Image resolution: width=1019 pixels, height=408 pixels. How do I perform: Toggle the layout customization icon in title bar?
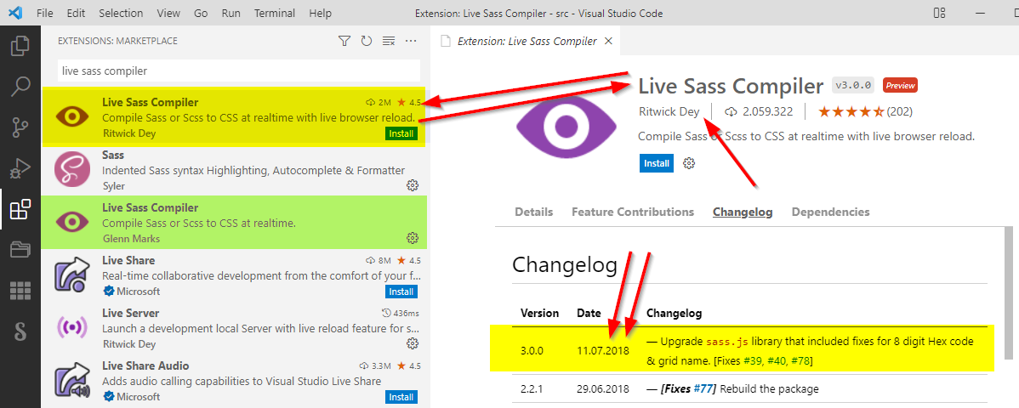point(939,13)
